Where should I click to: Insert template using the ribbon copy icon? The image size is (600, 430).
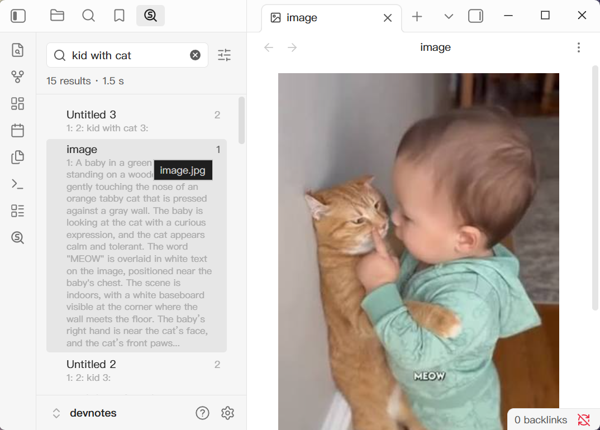point(18,157)
